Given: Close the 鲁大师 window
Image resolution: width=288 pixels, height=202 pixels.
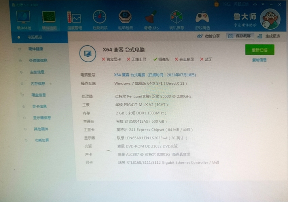Looking at the screenshot, I should click(x=280, y=4).
